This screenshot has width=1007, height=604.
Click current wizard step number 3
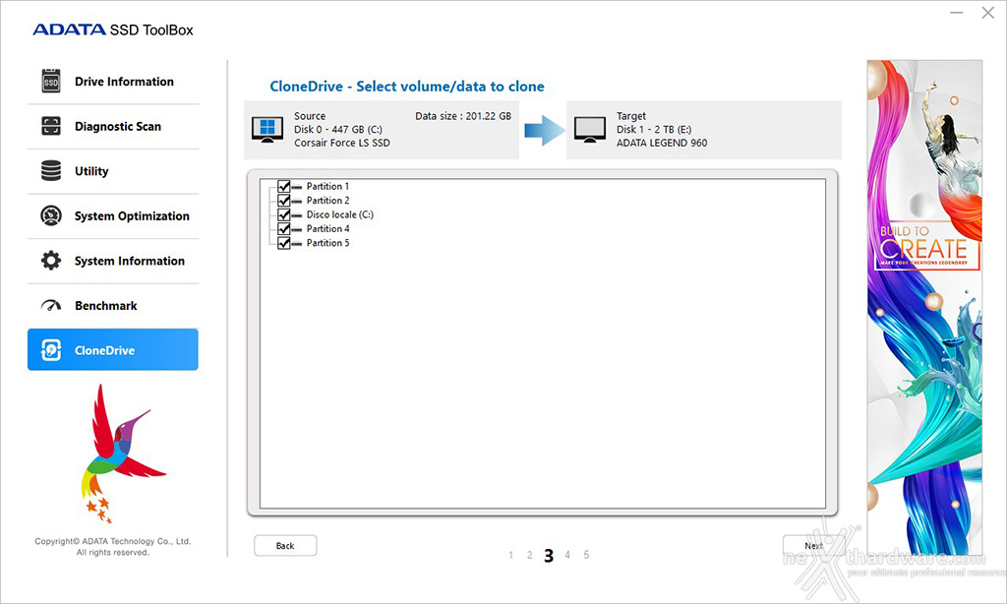(549, 556)
